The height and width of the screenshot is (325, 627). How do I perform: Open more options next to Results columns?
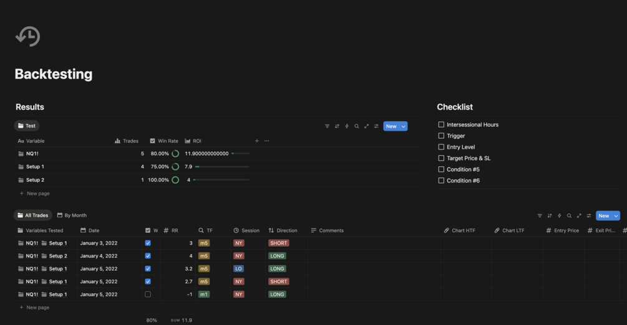point(267,141)
